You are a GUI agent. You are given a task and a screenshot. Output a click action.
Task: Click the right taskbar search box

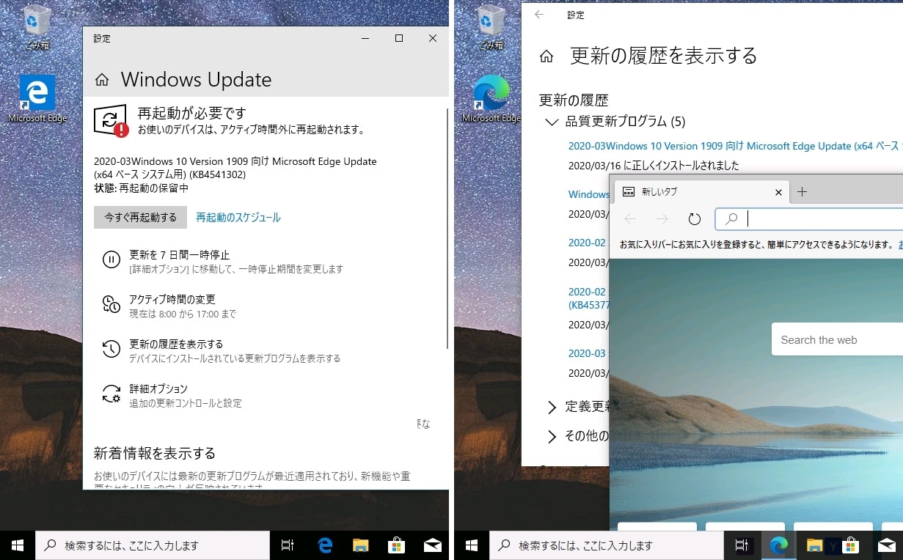coord(607,545)
